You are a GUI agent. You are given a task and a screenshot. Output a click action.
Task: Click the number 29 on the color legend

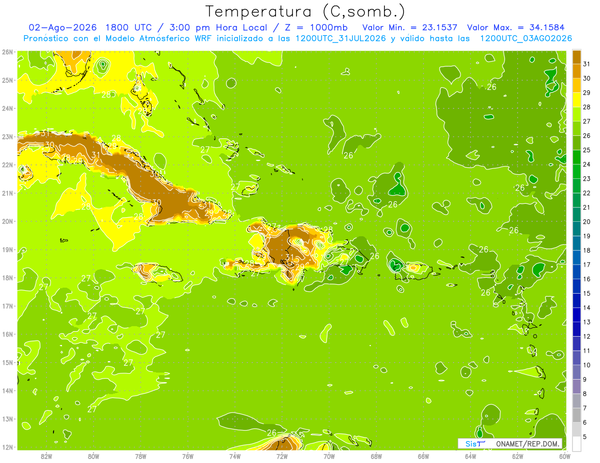(x=587, y=93)
